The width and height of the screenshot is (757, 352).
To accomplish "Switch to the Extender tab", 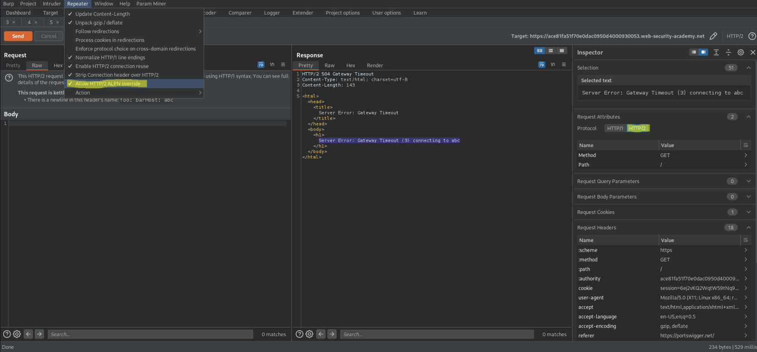I will [x=303, y=13].
